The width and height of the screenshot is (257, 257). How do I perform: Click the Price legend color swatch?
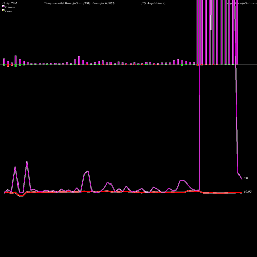point(3,10)
